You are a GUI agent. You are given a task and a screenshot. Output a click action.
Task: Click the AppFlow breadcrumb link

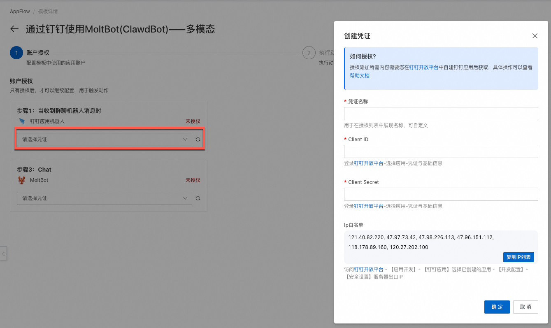click(x=20, y=11)
